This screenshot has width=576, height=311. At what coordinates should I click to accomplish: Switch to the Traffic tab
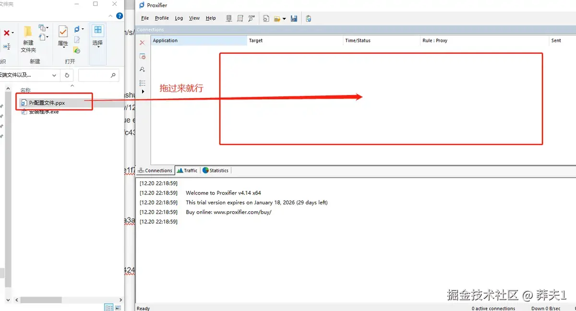187,170
